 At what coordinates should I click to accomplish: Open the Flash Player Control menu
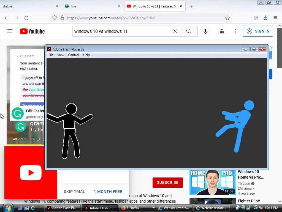click(73, 55)
